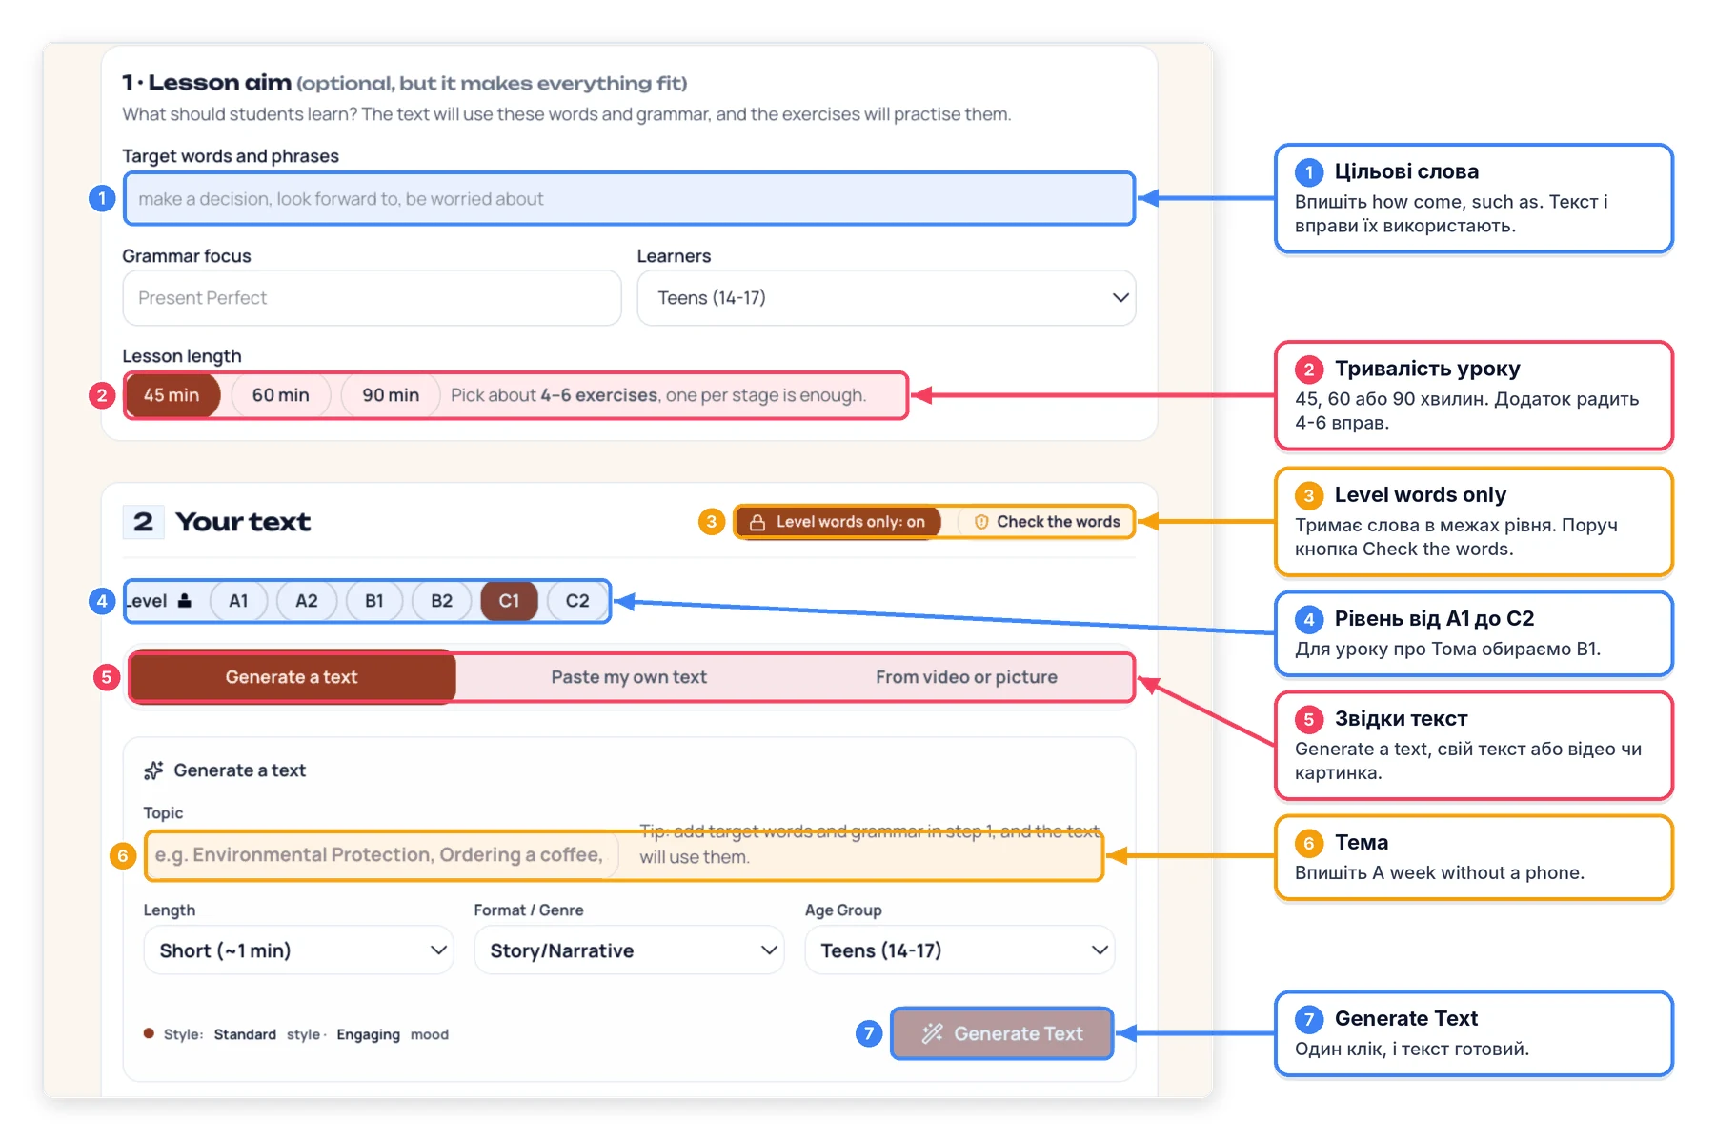This screenshot has width=1716, height=1140.
Task: Open the Learners dropdown
Action: click(x=886, y=297)
